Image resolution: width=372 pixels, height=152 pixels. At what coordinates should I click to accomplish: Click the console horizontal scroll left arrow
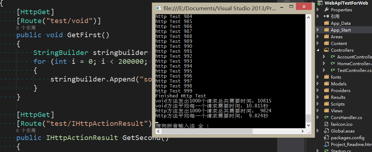pyautogui.click(x=158, y=131)
